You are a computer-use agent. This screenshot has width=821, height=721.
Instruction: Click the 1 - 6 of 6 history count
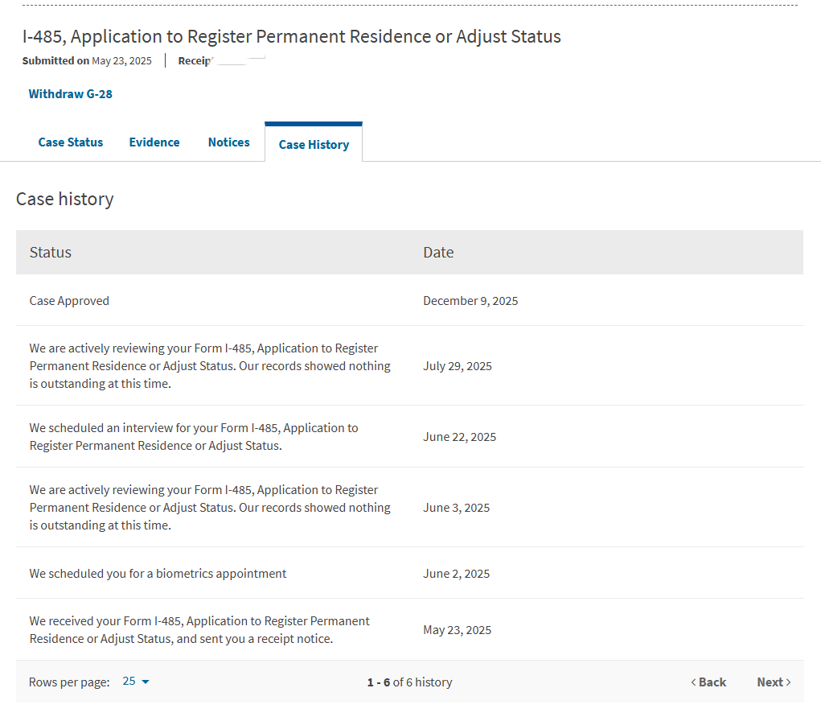[x=409, y=682]
